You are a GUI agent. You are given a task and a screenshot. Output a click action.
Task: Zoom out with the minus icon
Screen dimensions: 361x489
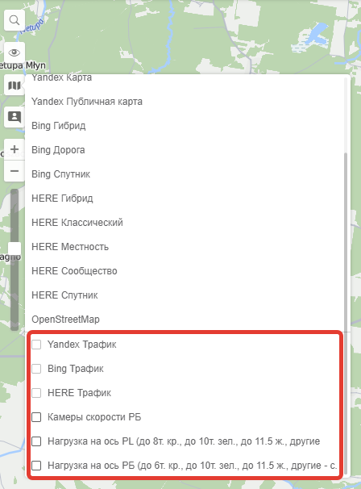click(14, 171)
